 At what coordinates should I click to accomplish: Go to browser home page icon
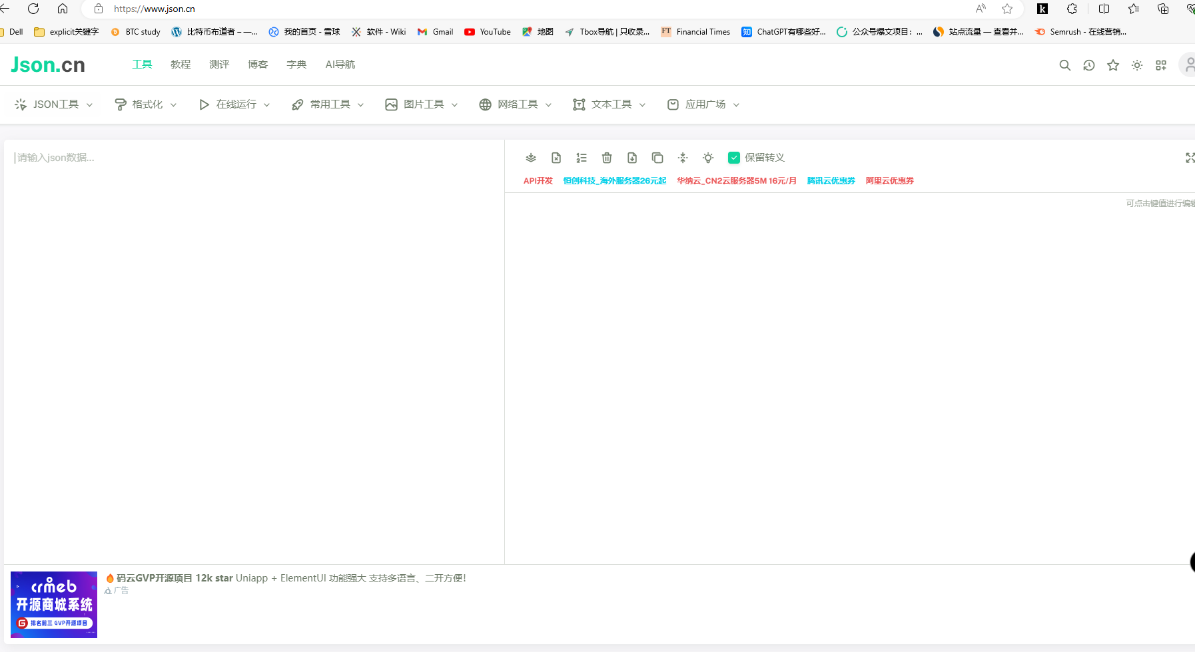tap(63, 9)
